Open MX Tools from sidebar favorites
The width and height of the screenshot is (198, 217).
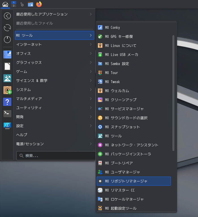point(7,78)
